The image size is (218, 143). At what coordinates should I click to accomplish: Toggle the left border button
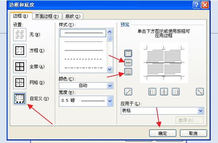tap(152, 92)
